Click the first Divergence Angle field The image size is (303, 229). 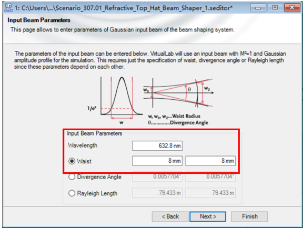(x=157, y=176)
